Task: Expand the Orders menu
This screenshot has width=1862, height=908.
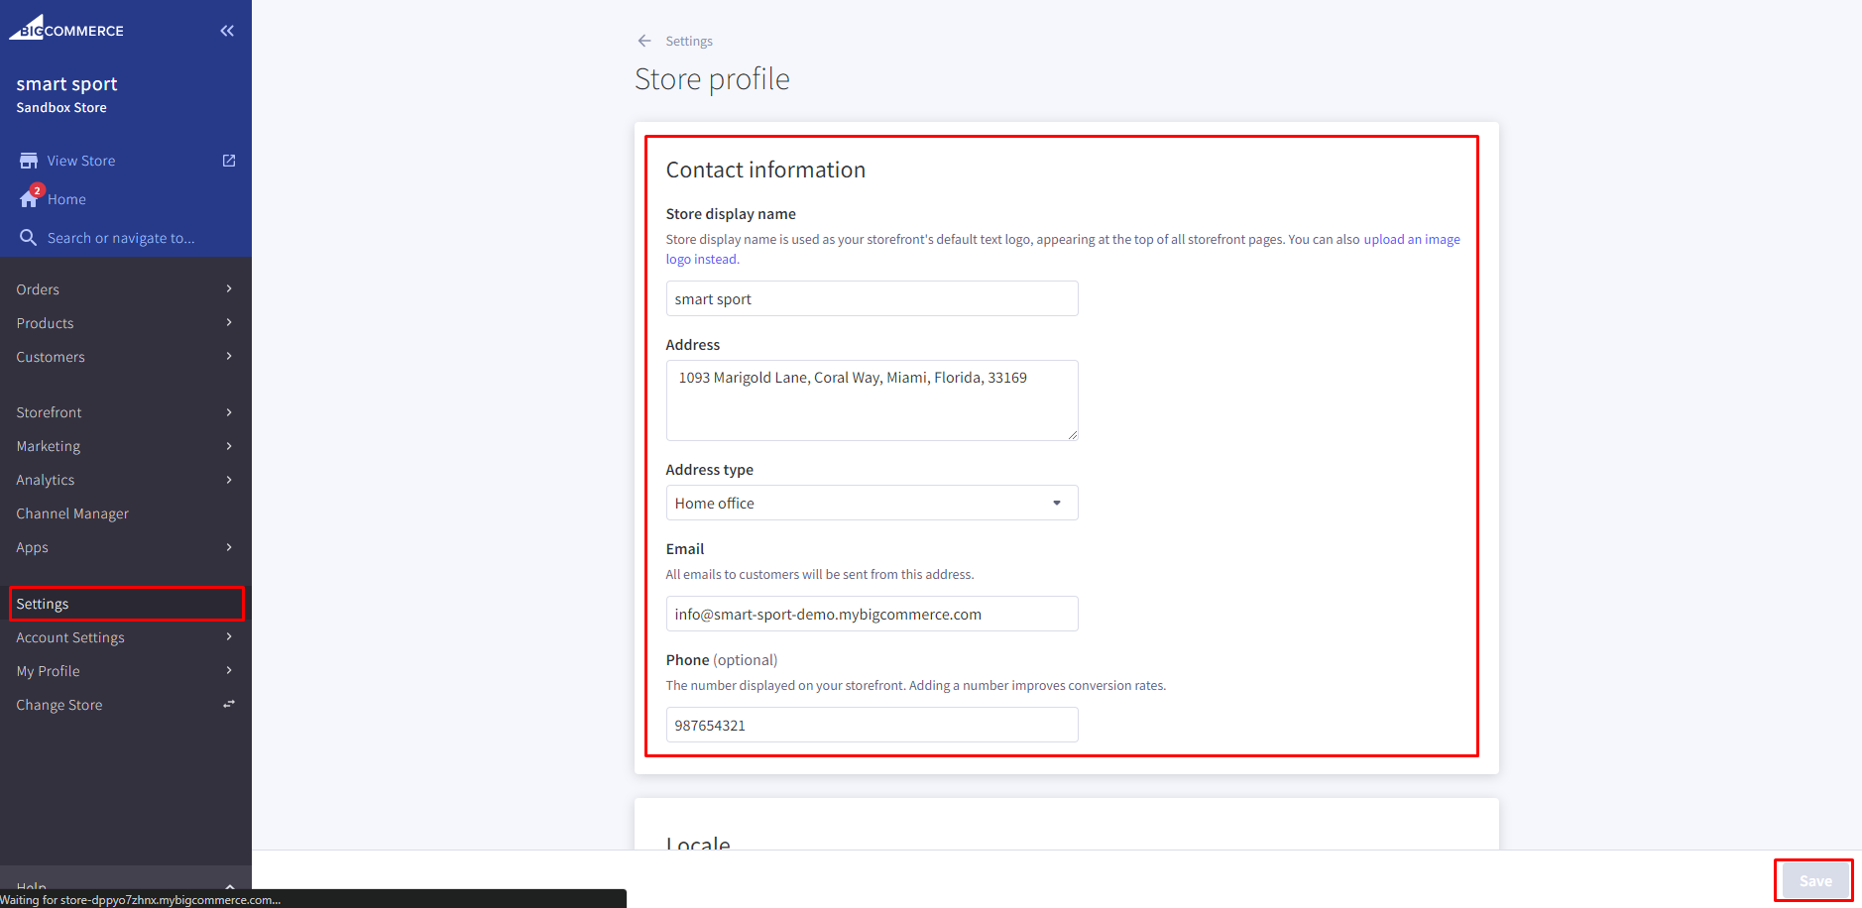Action: pyautogui.click(x=125, y=289)
